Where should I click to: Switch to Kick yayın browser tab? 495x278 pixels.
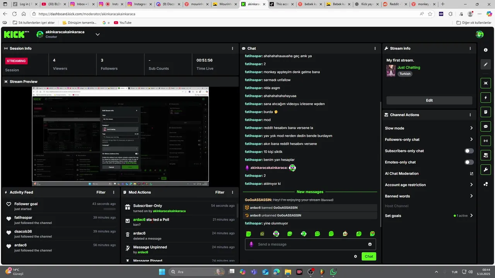click(x=366, y=4)
